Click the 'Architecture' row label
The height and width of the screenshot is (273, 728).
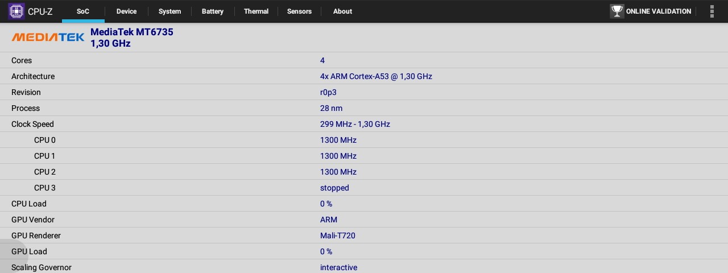33,76
